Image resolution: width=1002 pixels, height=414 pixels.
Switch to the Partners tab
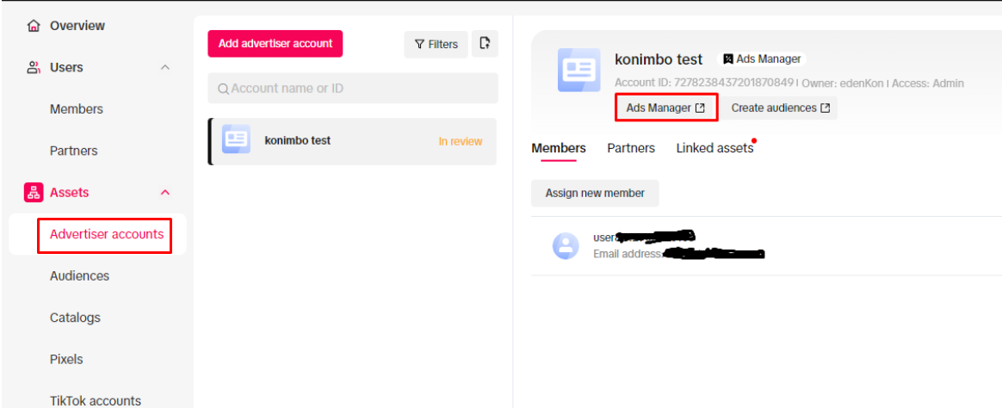tap(631, 148)
